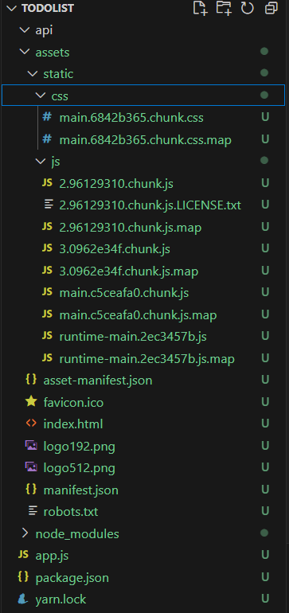Expand the node_modules folder chevron
289x613 pixels.
click(25, 533)
